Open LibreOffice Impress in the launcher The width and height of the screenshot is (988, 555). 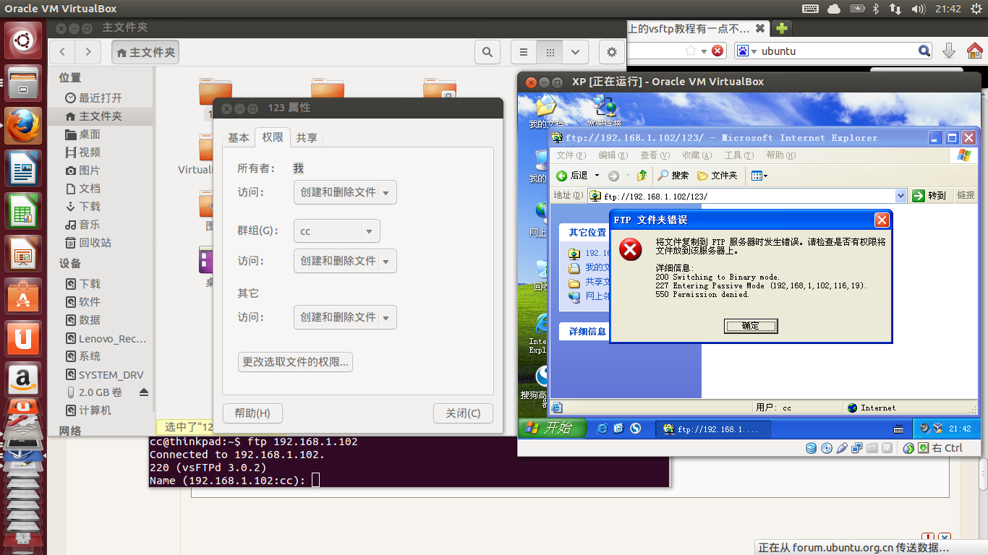point(23,254)
